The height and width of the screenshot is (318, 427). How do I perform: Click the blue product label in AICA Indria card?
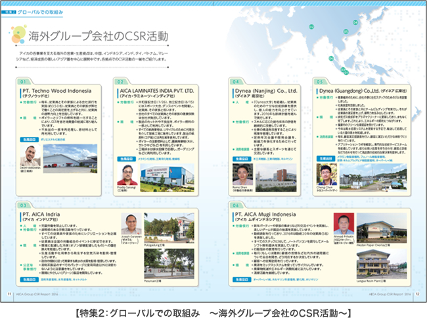(30, 280)
